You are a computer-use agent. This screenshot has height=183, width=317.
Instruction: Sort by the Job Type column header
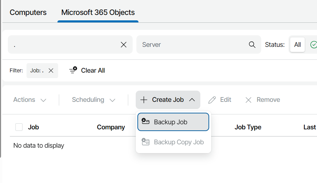pyautogui.click(x=248, y=127)
